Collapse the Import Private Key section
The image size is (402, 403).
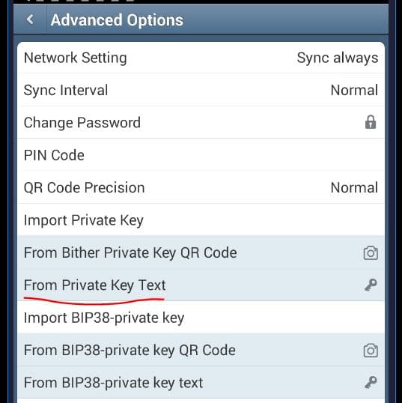coord(201,220)
